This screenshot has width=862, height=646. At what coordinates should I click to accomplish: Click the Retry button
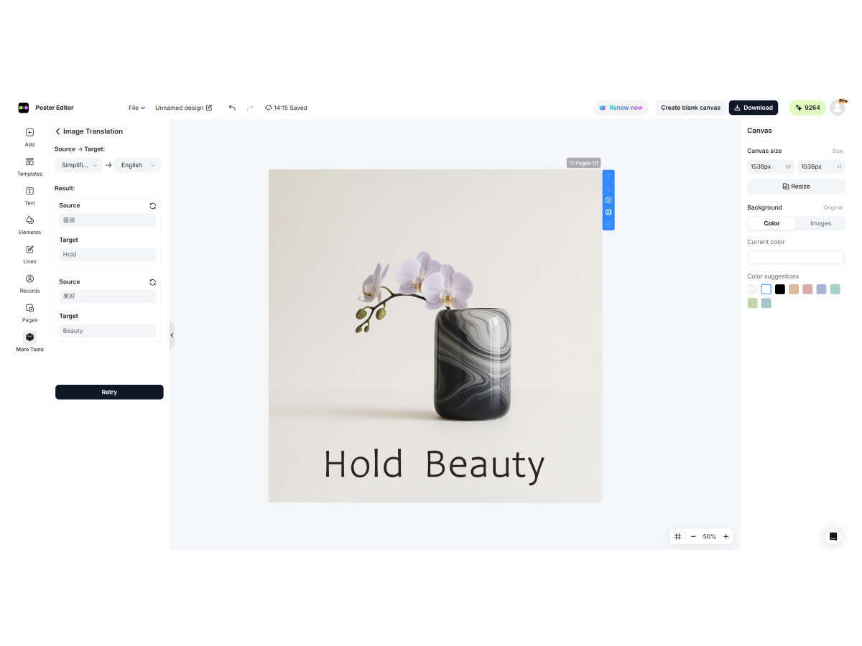109,392
